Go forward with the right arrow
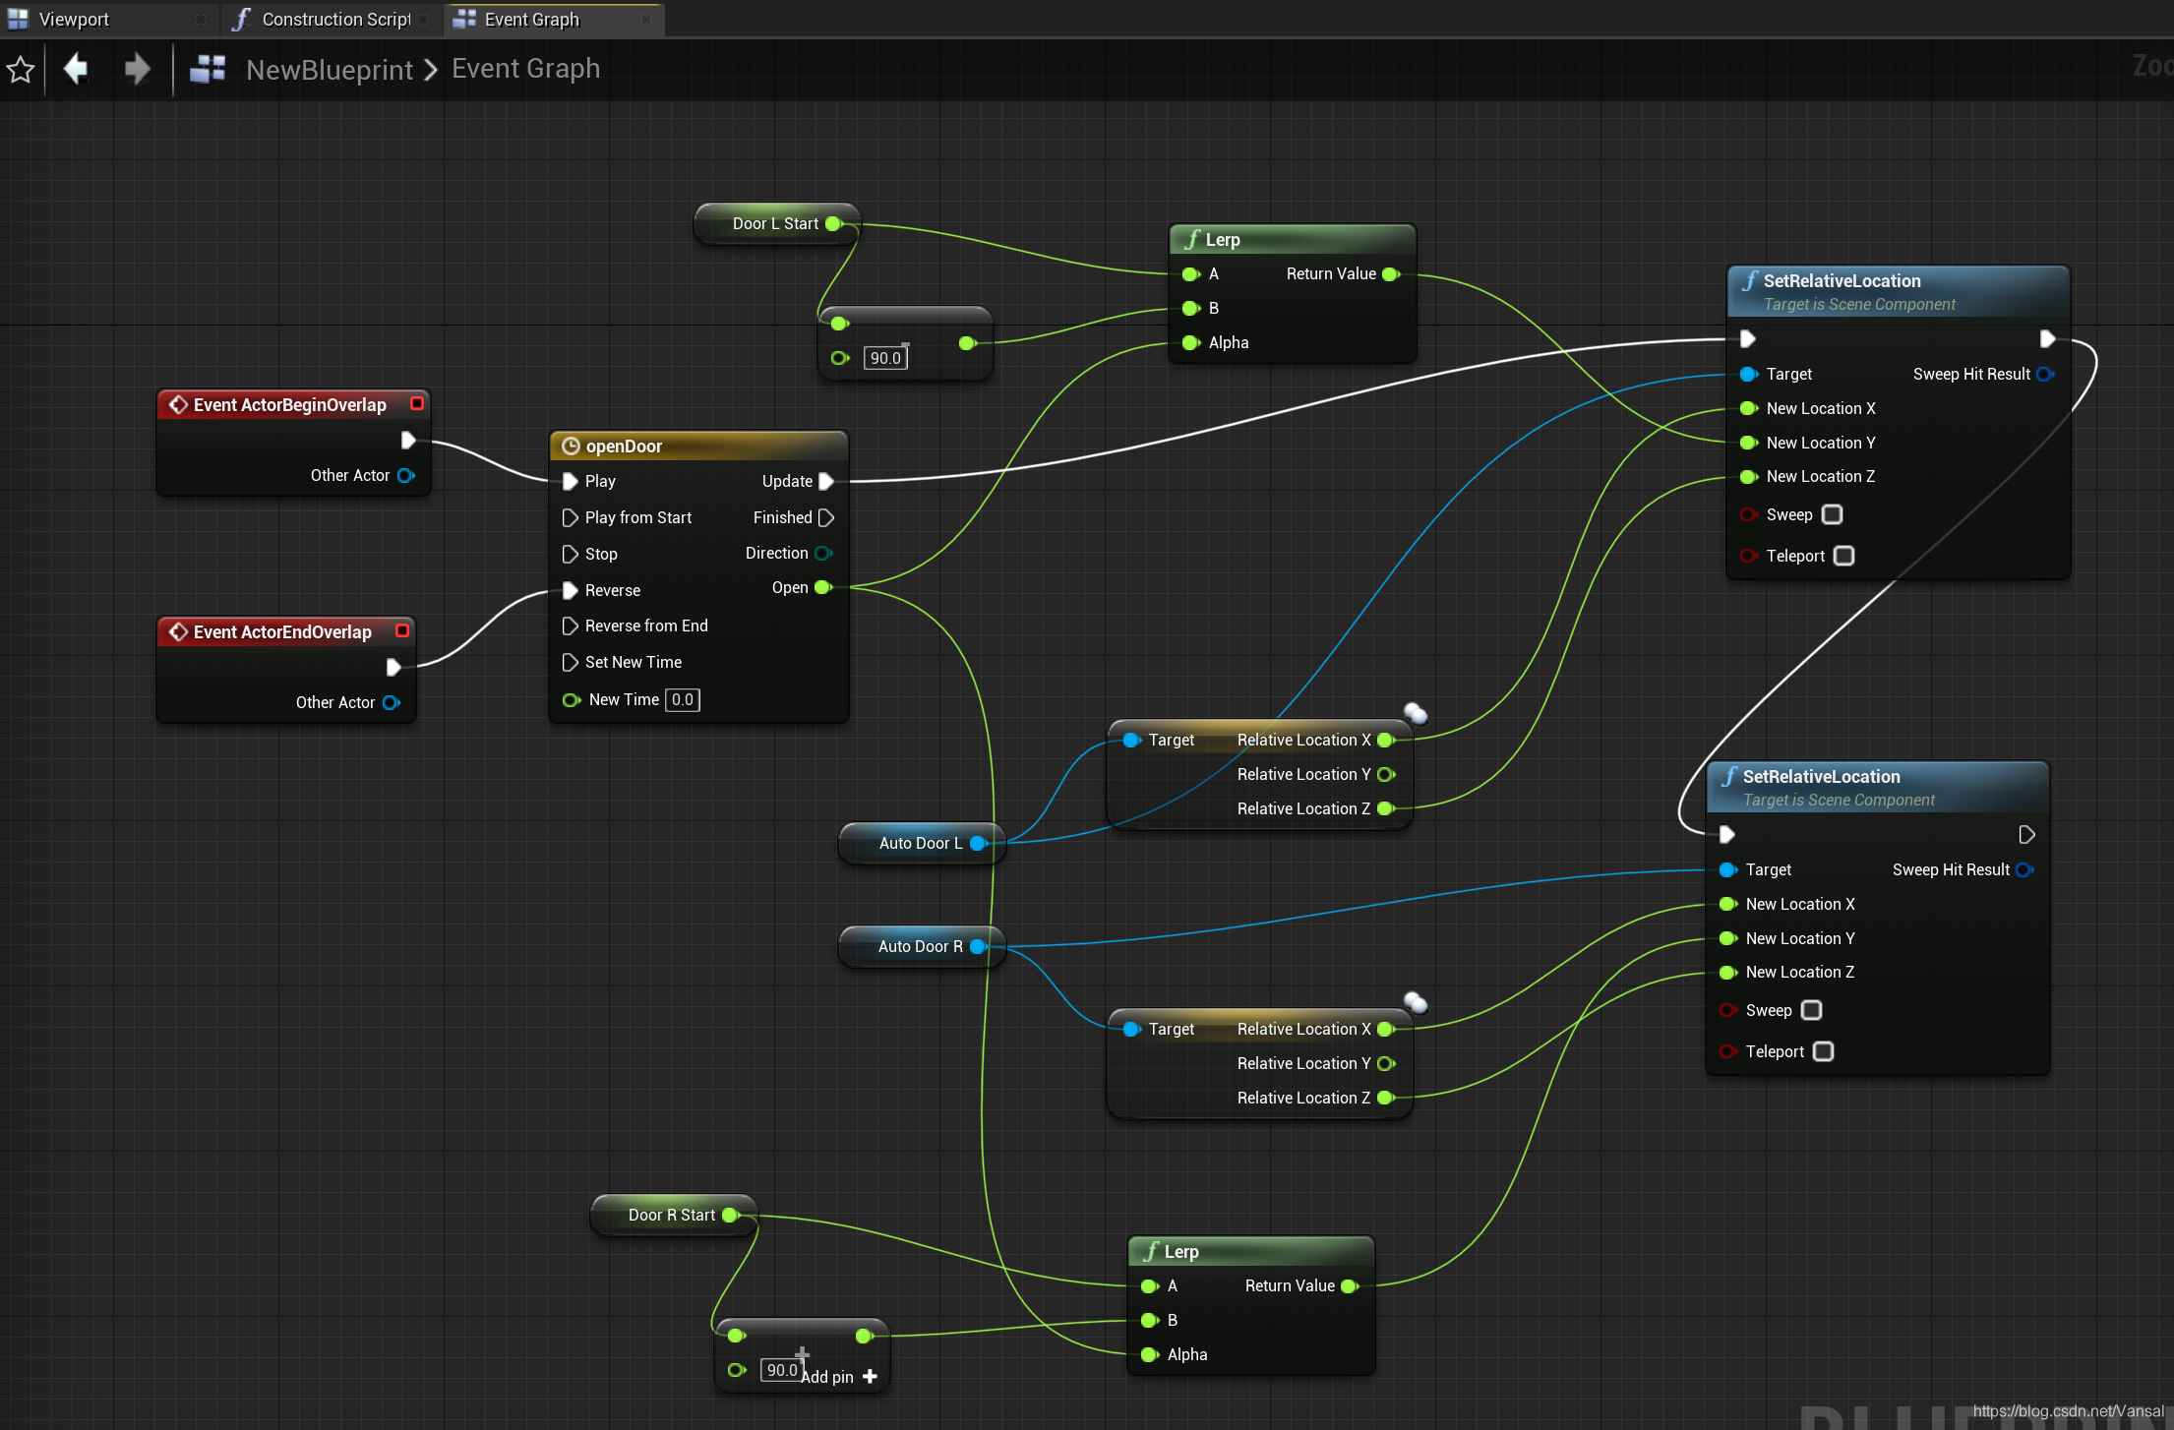 pos(138,69)
